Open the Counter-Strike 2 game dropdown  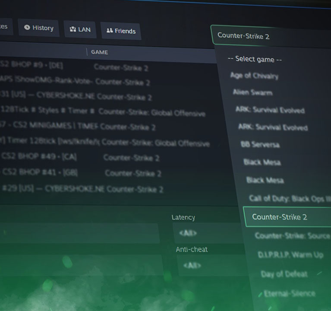271,37
